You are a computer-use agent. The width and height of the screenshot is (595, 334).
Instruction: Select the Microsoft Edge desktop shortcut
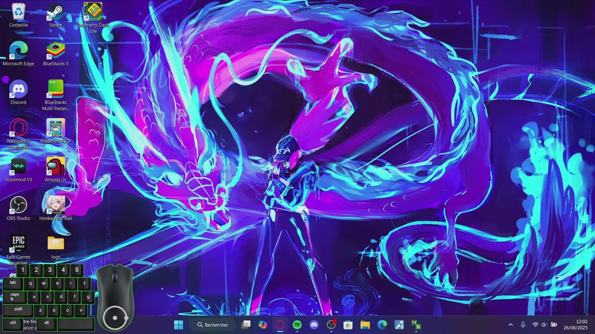pyautogui.click(x=19, y=54)
